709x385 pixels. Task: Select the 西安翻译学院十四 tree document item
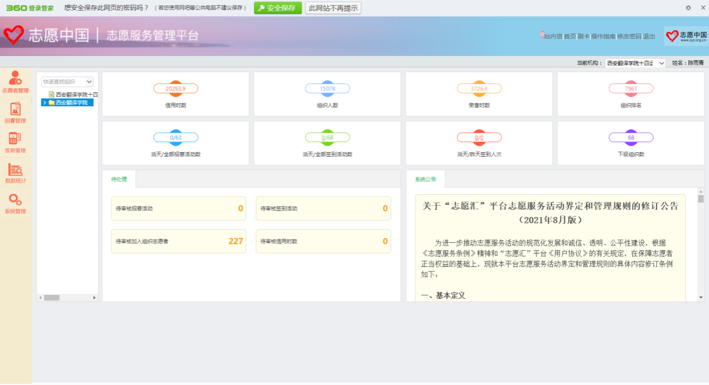pyautogui.click(x=76, y=95)
